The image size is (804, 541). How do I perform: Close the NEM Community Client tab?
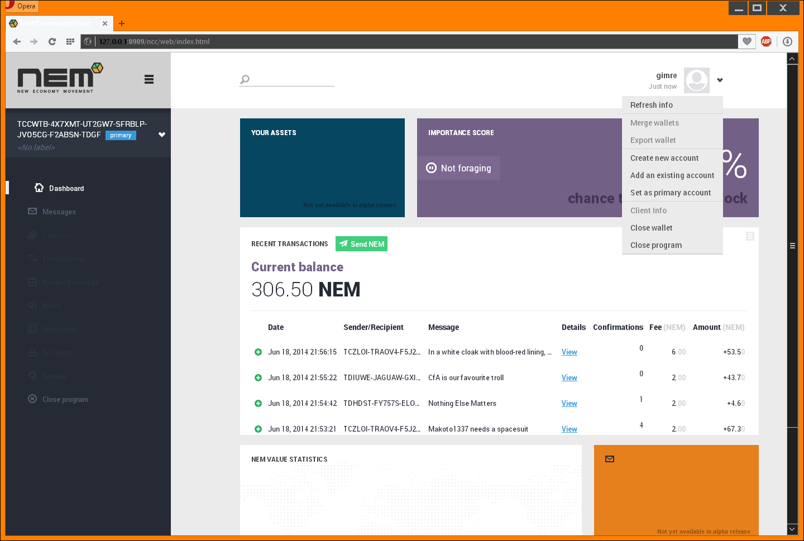tap(105, 23)
